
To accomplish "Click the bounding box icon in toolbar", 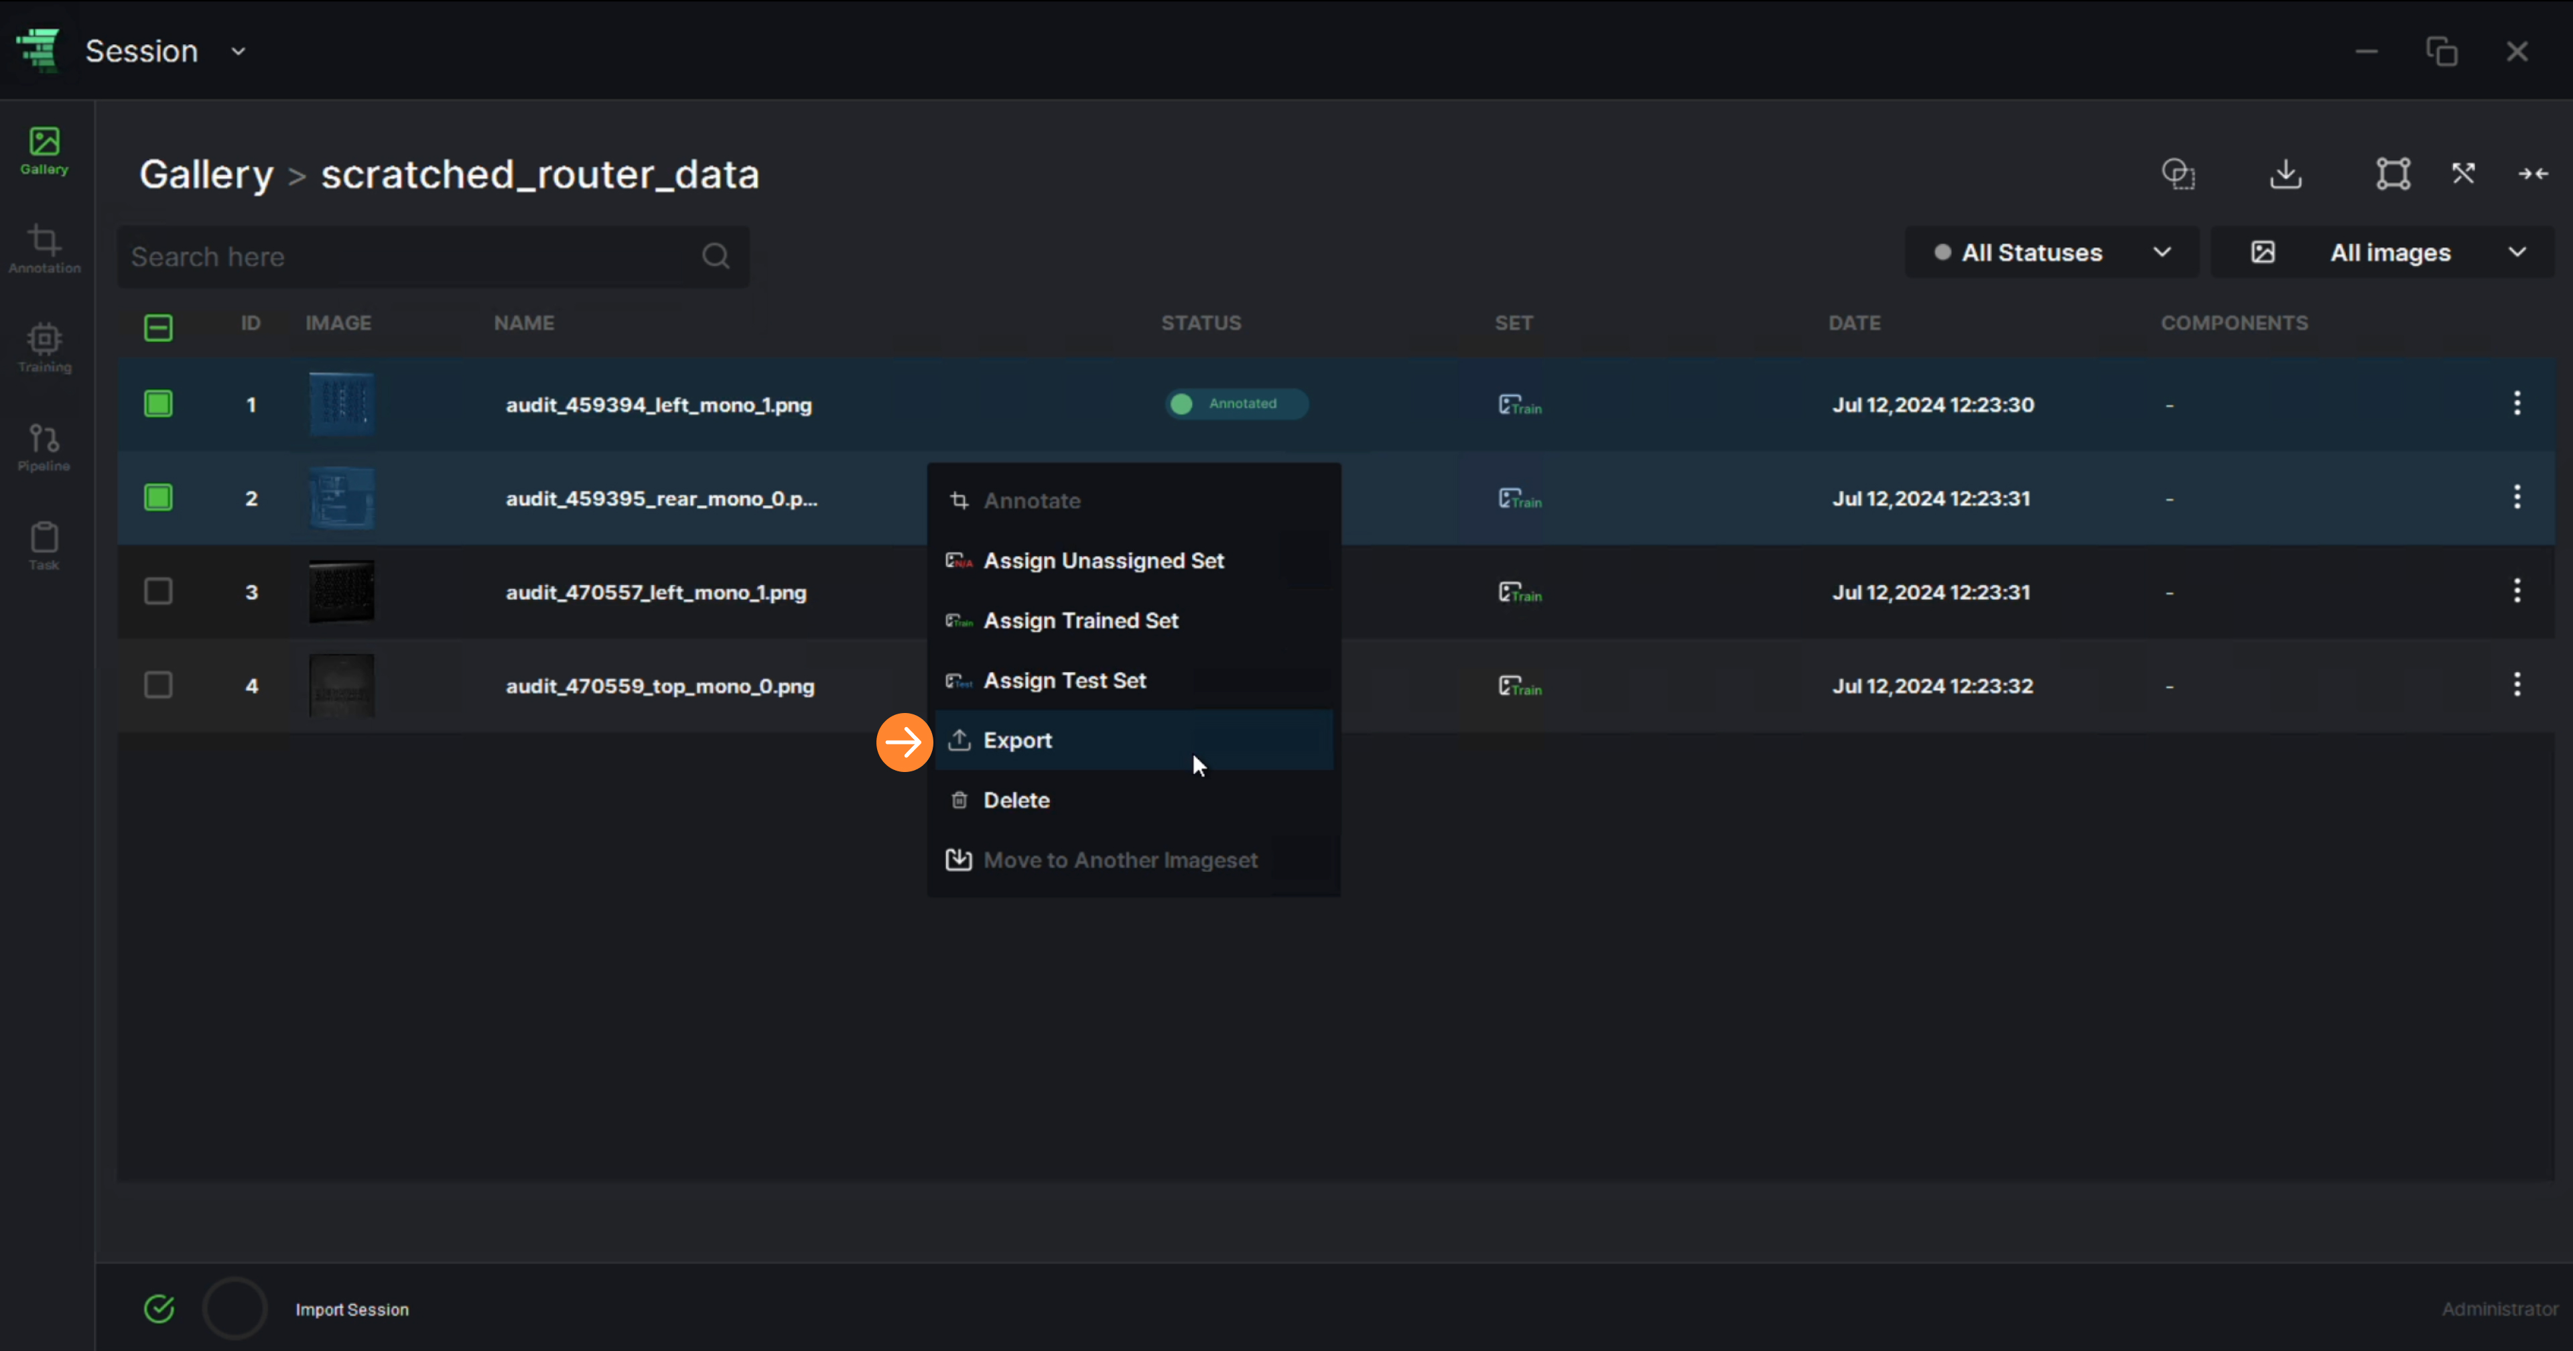I will (2393, 174).
